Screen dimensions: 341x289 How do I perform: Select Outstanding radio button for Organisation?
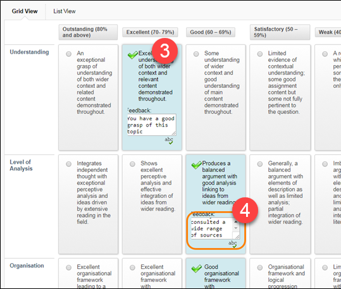pos(69,267)
